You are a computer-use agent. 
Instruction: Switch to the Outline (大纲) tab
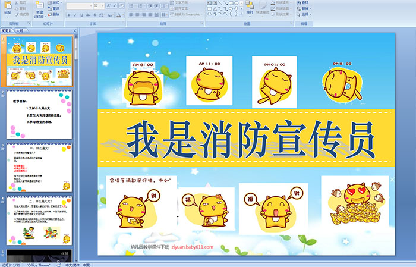click(x=20, y=30)
